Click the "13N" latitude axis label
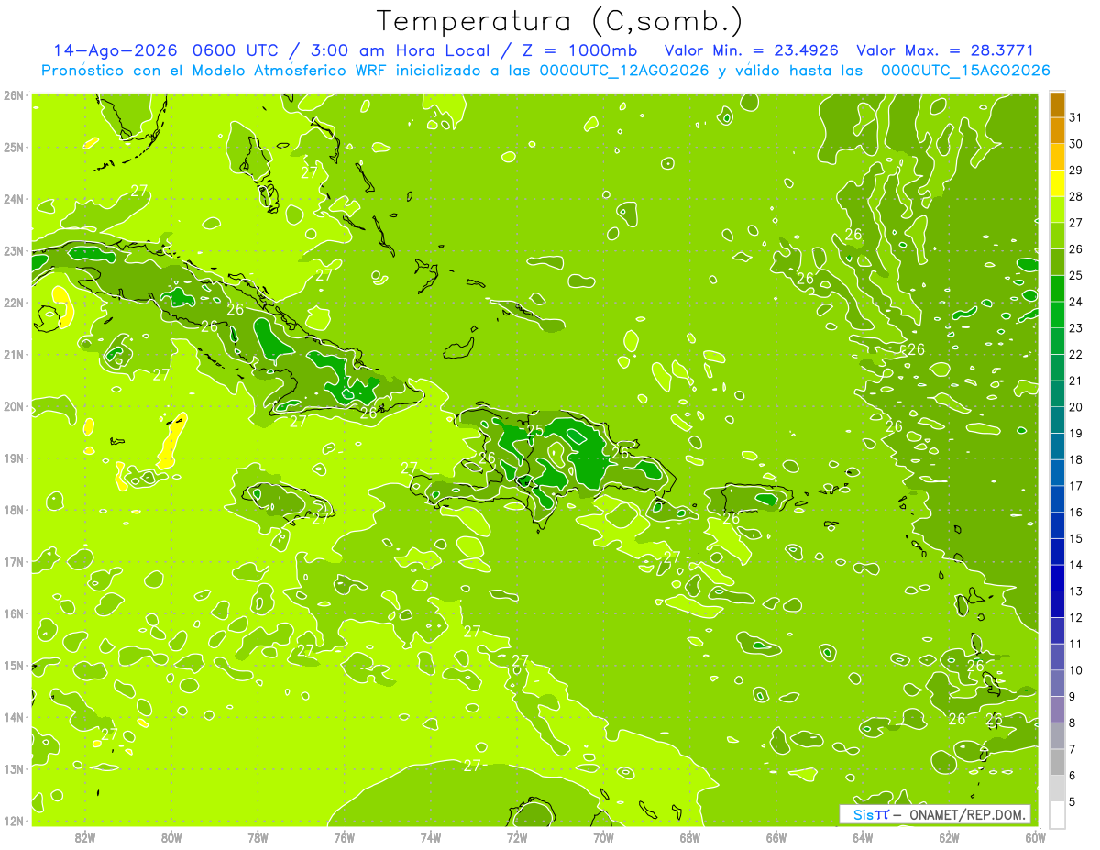This screenshot has height=850, width=1100. (14, 768)
